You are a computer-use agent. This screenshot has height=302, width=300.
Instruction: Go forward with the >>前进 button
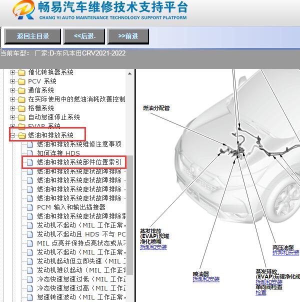coord(128,36)
